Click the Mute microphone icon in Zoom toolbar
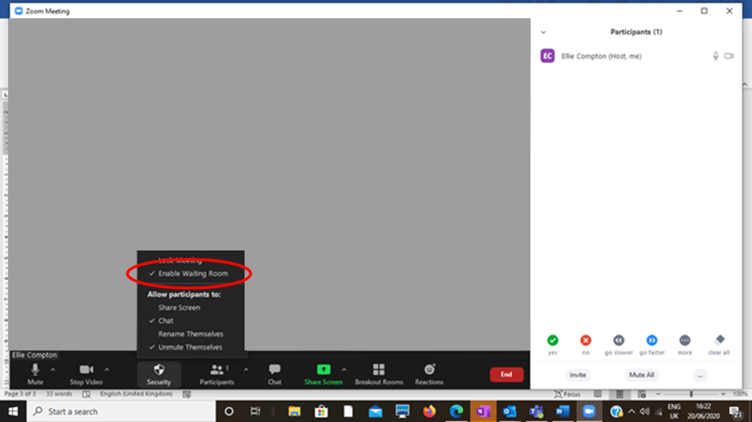This screenshot has height=422, width=752. coord(35,370)
